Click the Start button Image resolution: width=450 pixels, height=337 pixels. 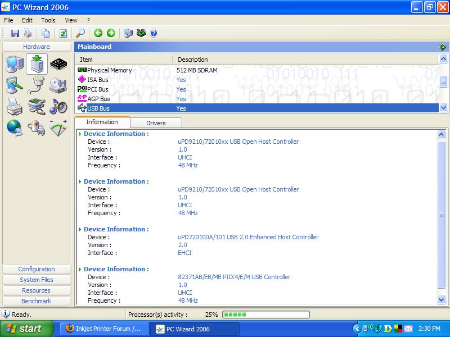[27, 329]
